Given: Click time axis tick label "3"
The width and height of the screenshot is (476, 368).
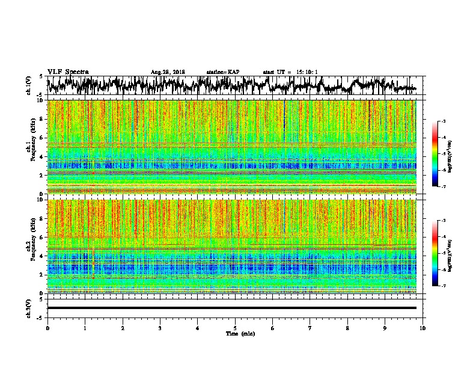Looking at the screenshot, I should 160,328.
